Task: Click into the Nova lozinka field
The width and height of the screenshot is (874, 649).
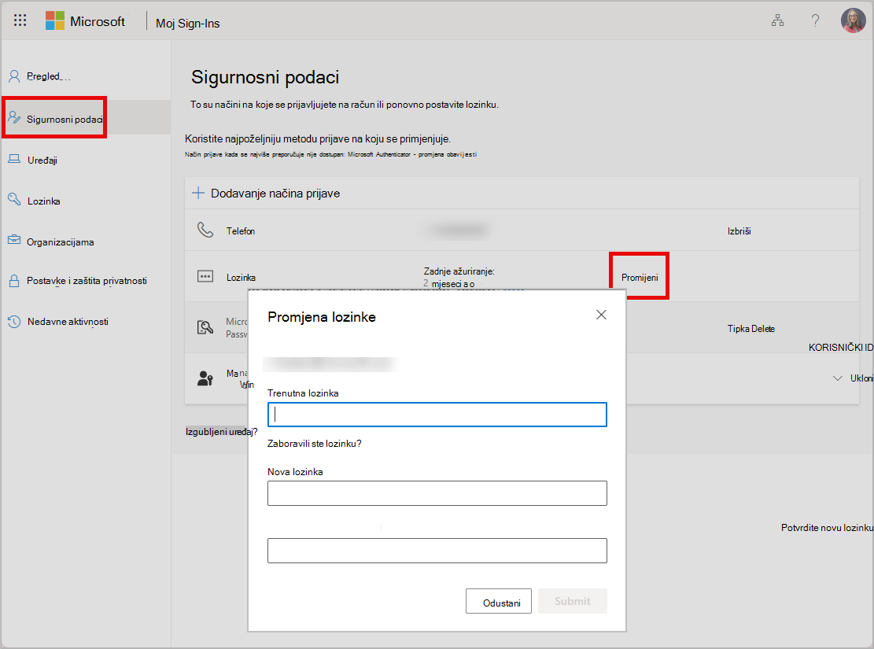Action: (x=437, y=493)
